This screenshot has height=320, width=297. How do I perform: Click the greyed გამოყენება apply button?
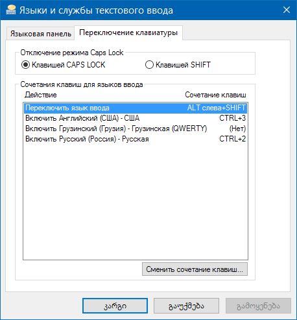click(258, 306)
